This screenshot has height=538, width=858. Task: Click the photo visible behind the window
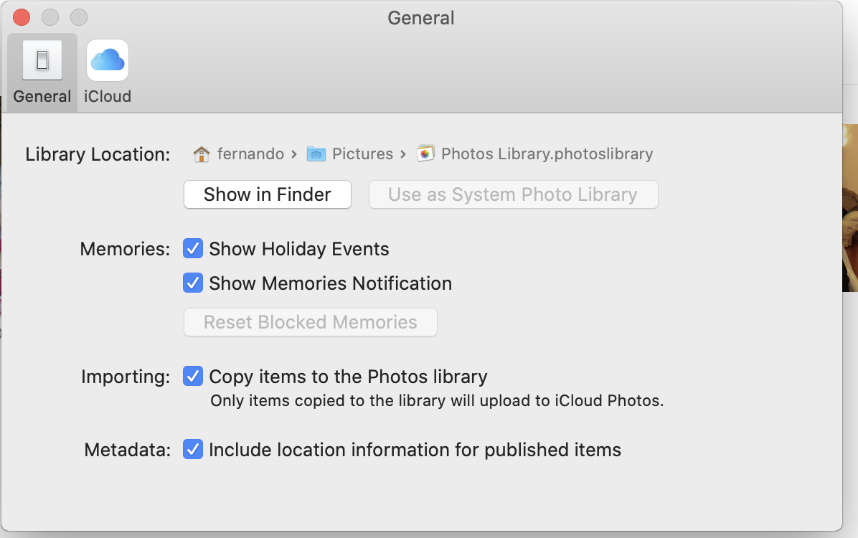(850, 208)
